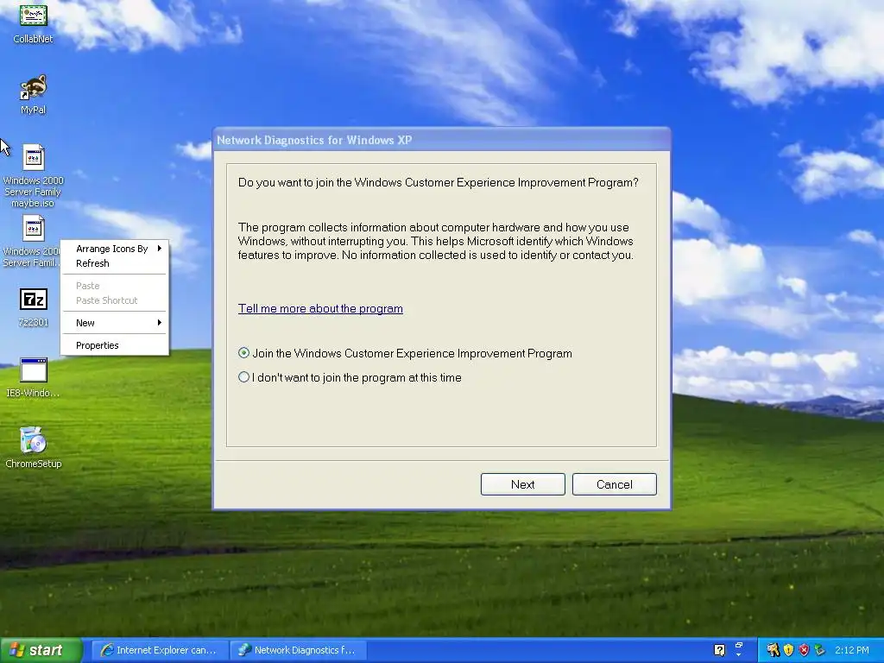Click the greyed Paste Shortcut context menu entry
This screenshot has width=884, height=663.
[115, 300]
